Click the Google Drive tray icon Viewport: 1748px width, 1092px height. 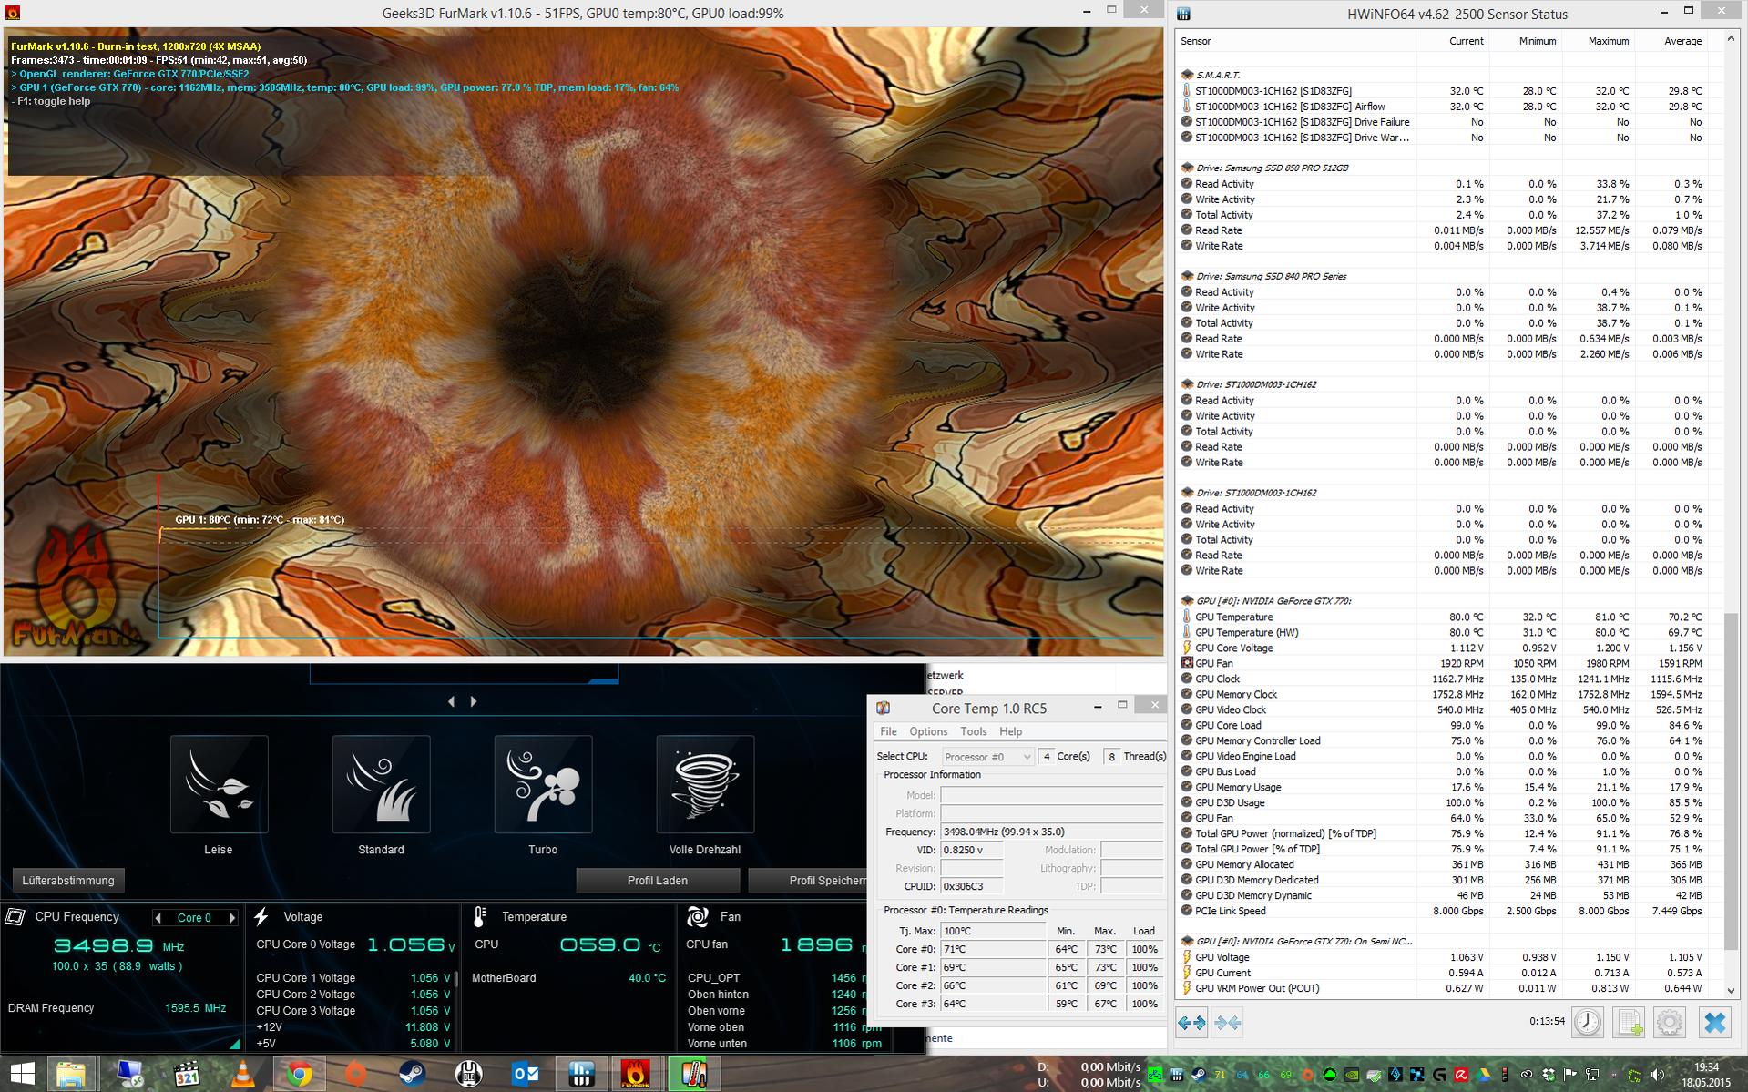coord(1482,1076)
